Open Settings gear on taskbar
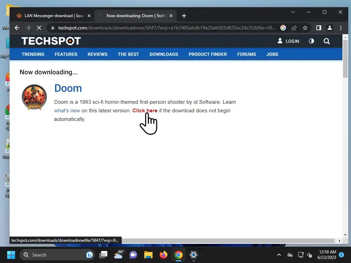The image size is (351, 263). 194,255
